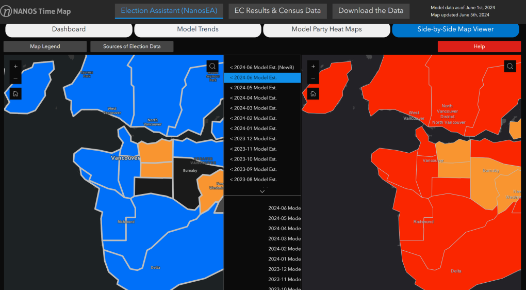Open Election Assistant (NanosEA) tab
The height and width of the screenshot is (290, 526).
pyautogui.click(x=169, y=11)
